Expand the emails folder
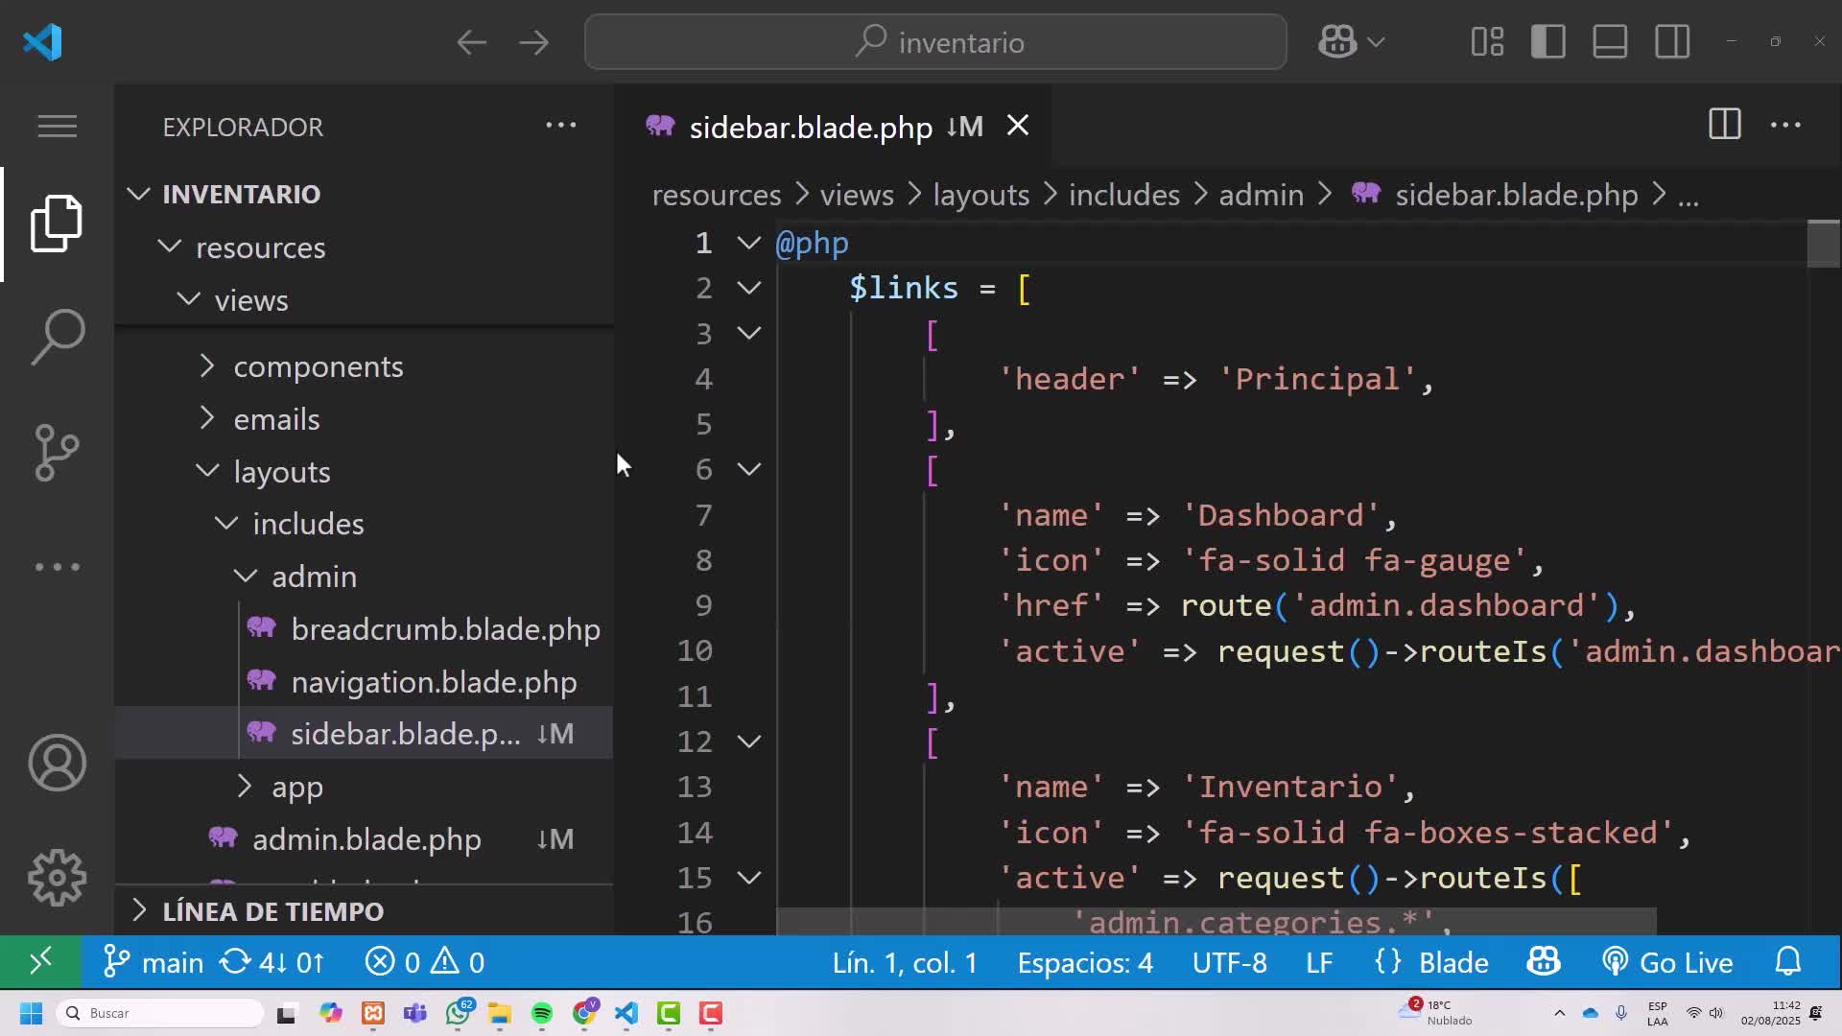 (207, 418)
